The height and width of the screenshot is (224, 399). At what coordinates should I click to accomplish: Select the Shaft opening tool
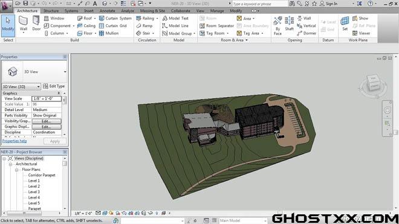click(x=290, y=24)
